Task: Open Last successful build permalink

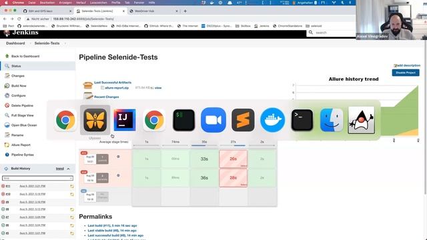Action: coord(115,235)
